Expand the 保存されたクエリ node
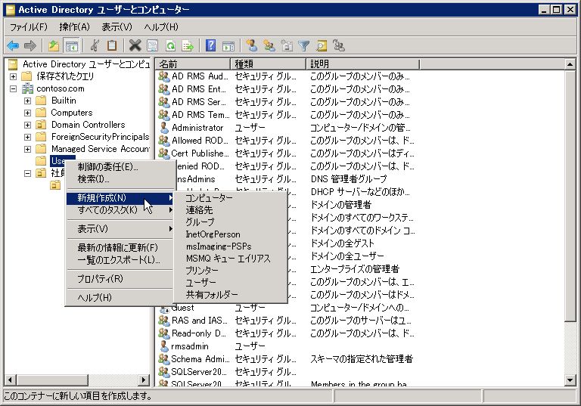The image size is (581, 406). (14, 76)
